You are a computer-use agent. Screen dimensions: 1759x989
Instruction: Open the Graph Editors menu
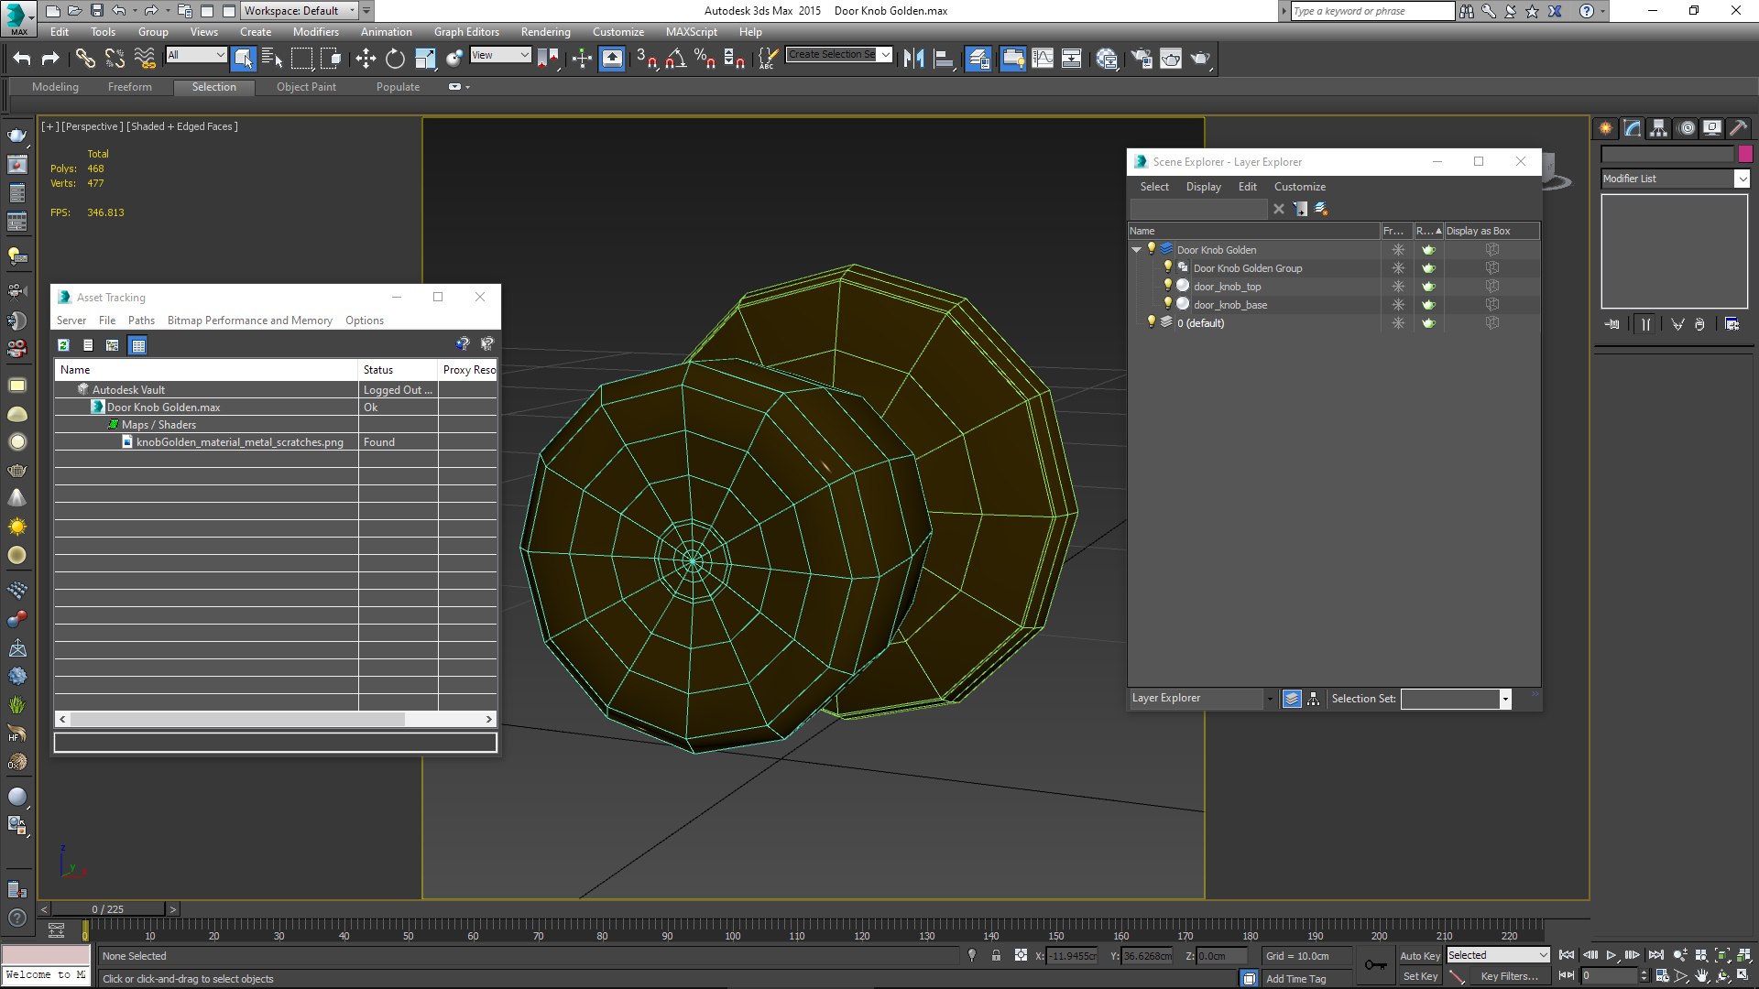tap(466, 31)
